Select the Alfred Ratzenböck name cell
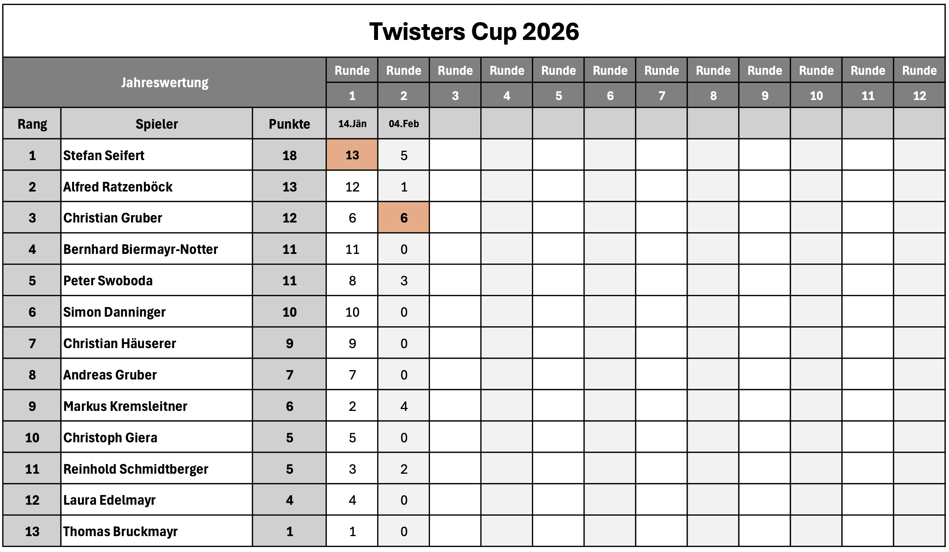Screen dimensions: 949x552 coord(118,187)
